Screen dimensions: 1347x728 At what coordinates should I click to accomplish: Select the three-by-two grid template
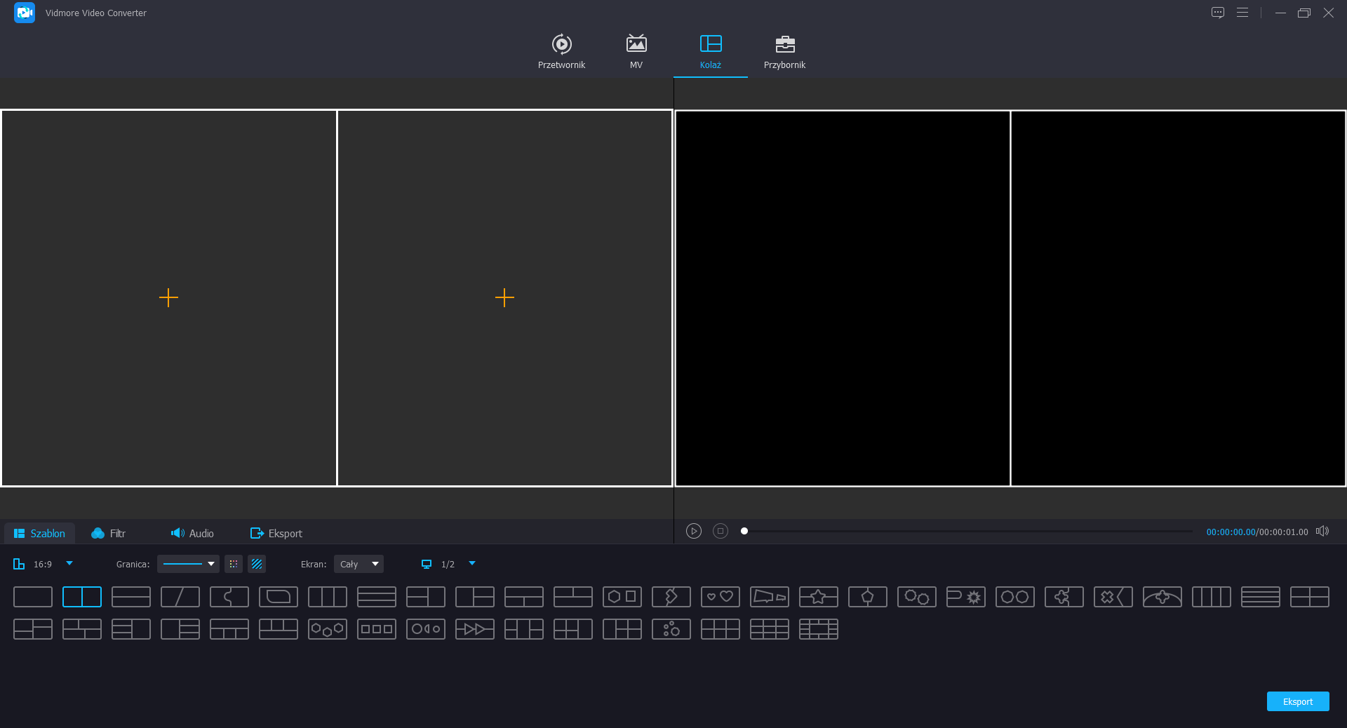(721, 629)
